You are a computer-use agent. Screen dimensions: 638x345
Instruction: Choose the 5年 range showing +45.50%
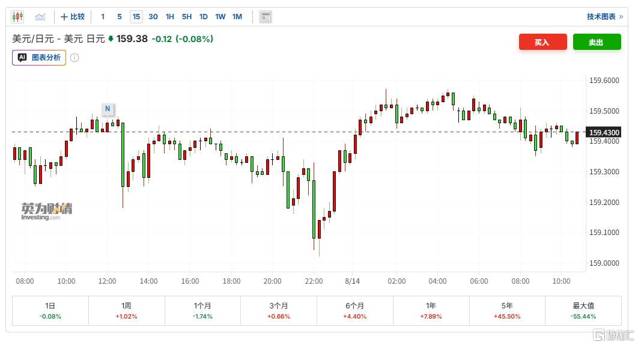[x=507, y=311]
